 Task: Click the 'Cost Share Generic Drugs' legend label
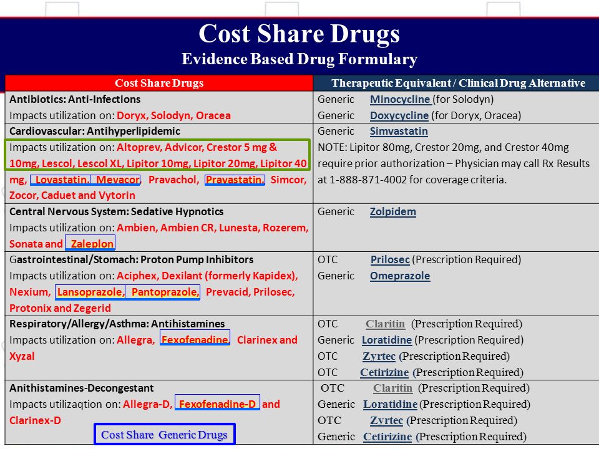click(164, 435)
